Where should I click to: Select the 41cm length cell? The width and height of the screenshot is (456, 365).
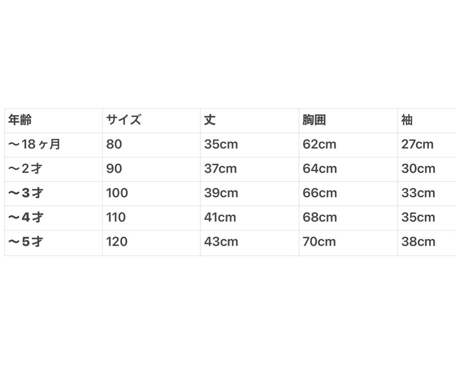click(220, 217)
